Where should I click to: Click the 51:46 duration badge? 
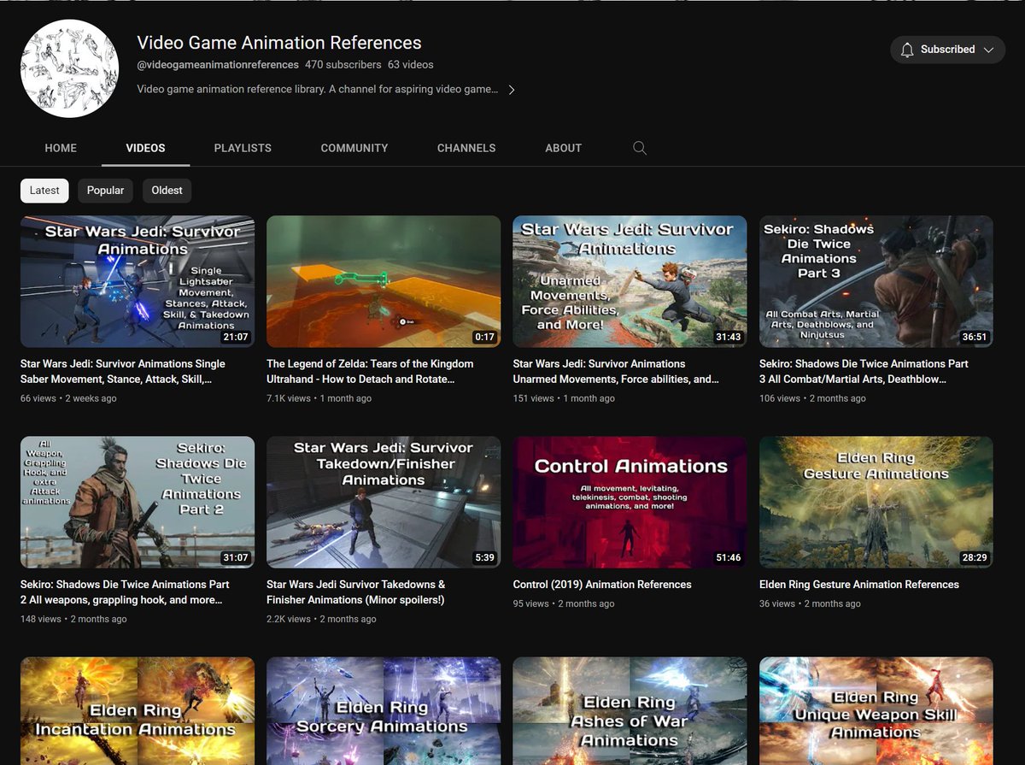[x=728, y=558]
